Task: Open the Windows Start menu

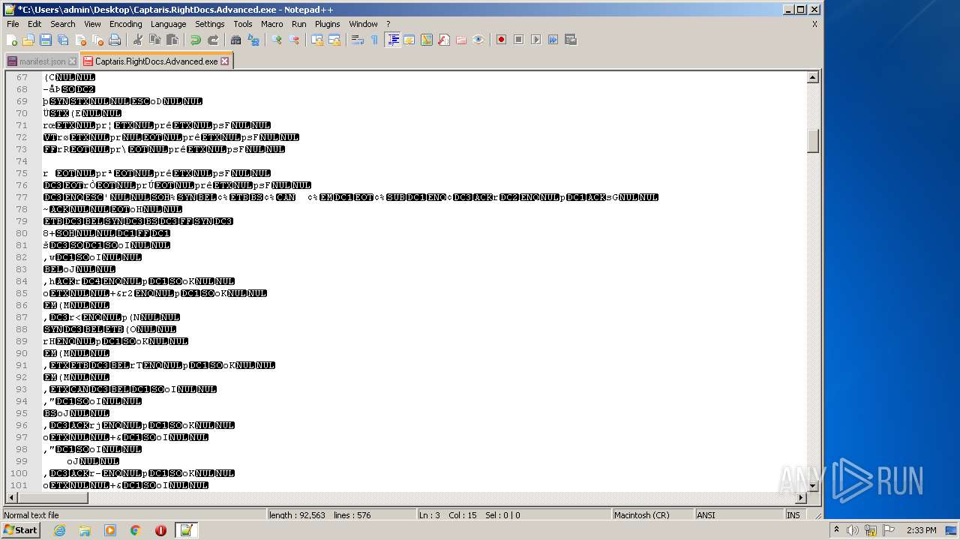Action: tap(21, 530)
